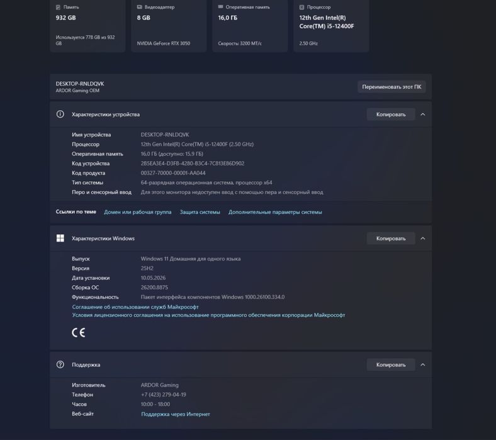
Task: Click the Процессор value 12th Gen Intel row
Action: click(197, 144)
